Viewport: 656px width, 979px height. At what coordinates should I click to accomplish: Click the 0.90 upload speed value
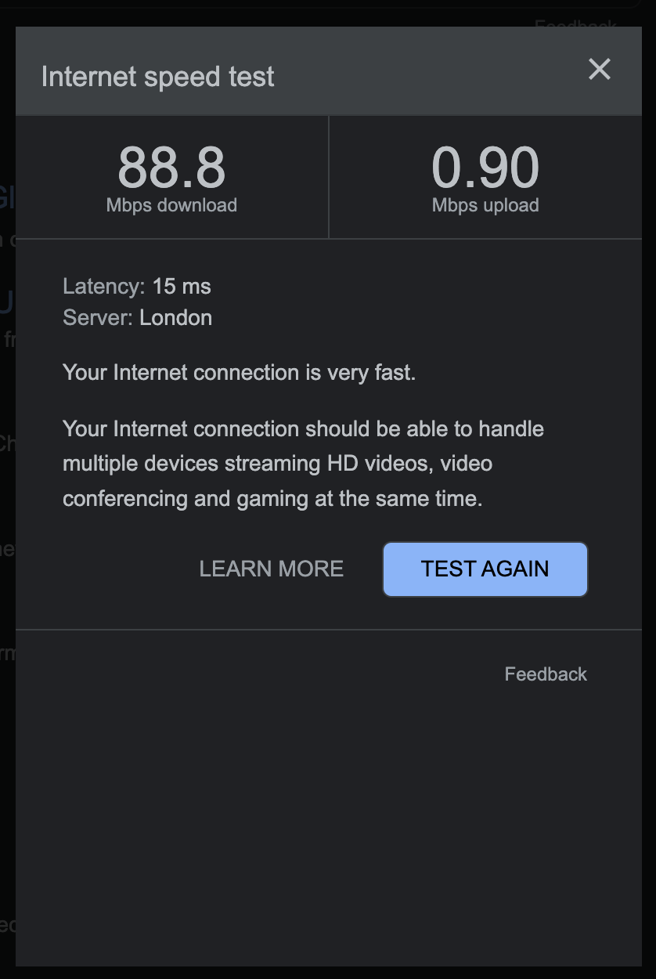[x=485, y=168]
